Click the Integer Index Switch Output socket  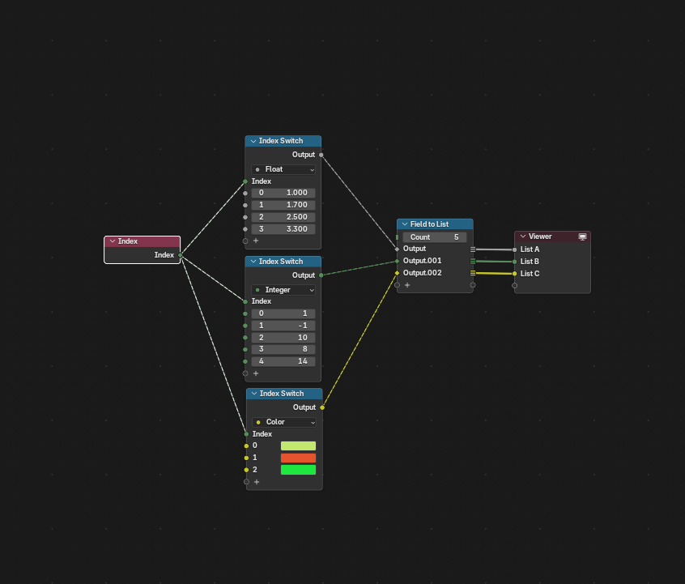[321, 275]
